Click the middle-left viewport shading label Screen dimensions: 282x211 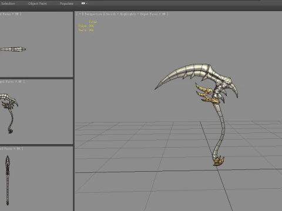coord(12,81)
